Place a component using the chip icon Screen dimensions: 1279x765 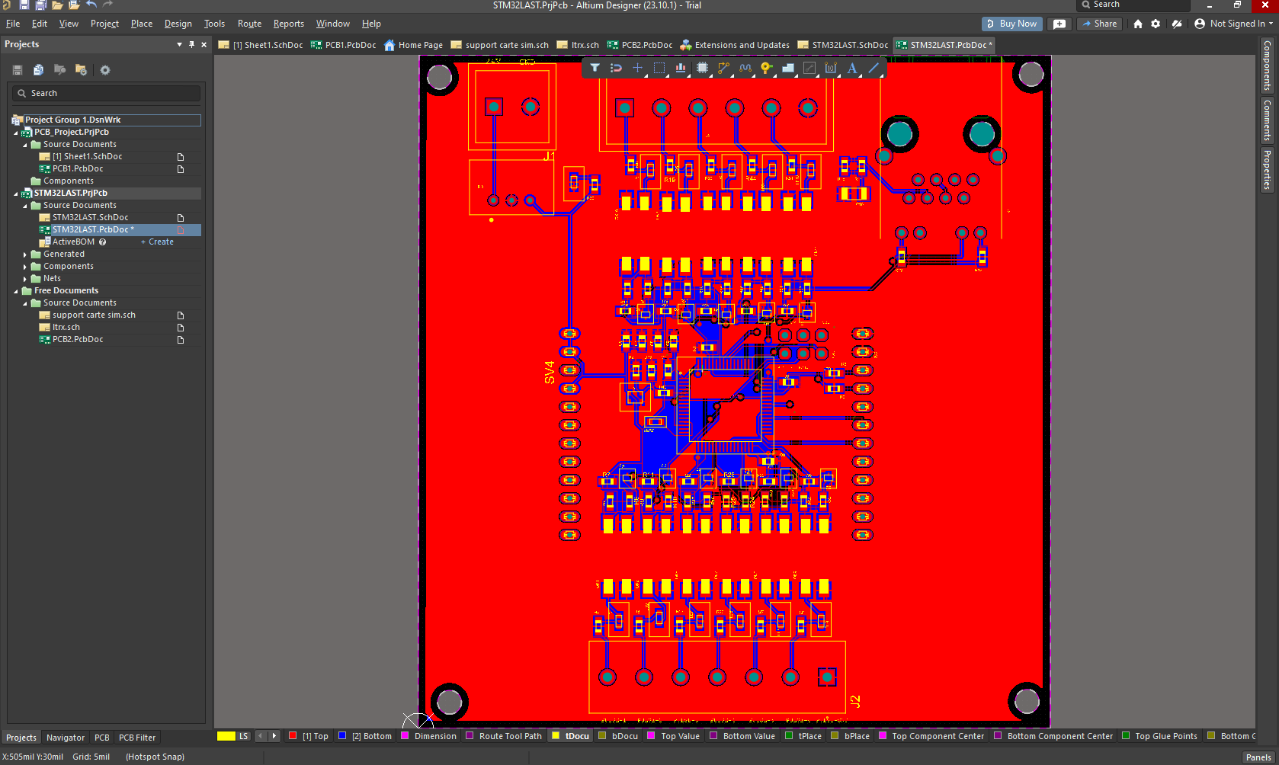(x=702, y=68)
